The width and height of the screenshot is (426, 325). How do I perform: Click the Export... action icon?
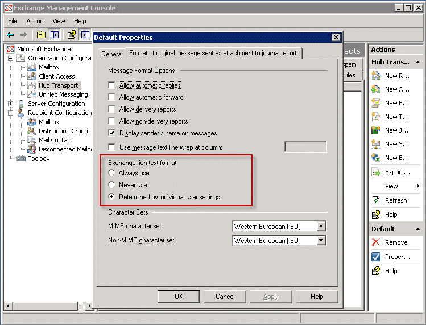[376, 172]
